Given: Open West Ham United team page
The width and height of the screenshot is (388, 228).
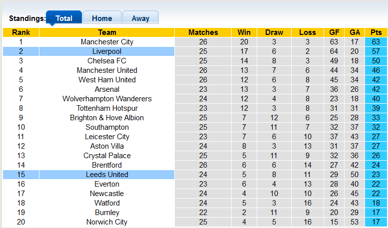Looking at the screenshot, I should [107, 80].
